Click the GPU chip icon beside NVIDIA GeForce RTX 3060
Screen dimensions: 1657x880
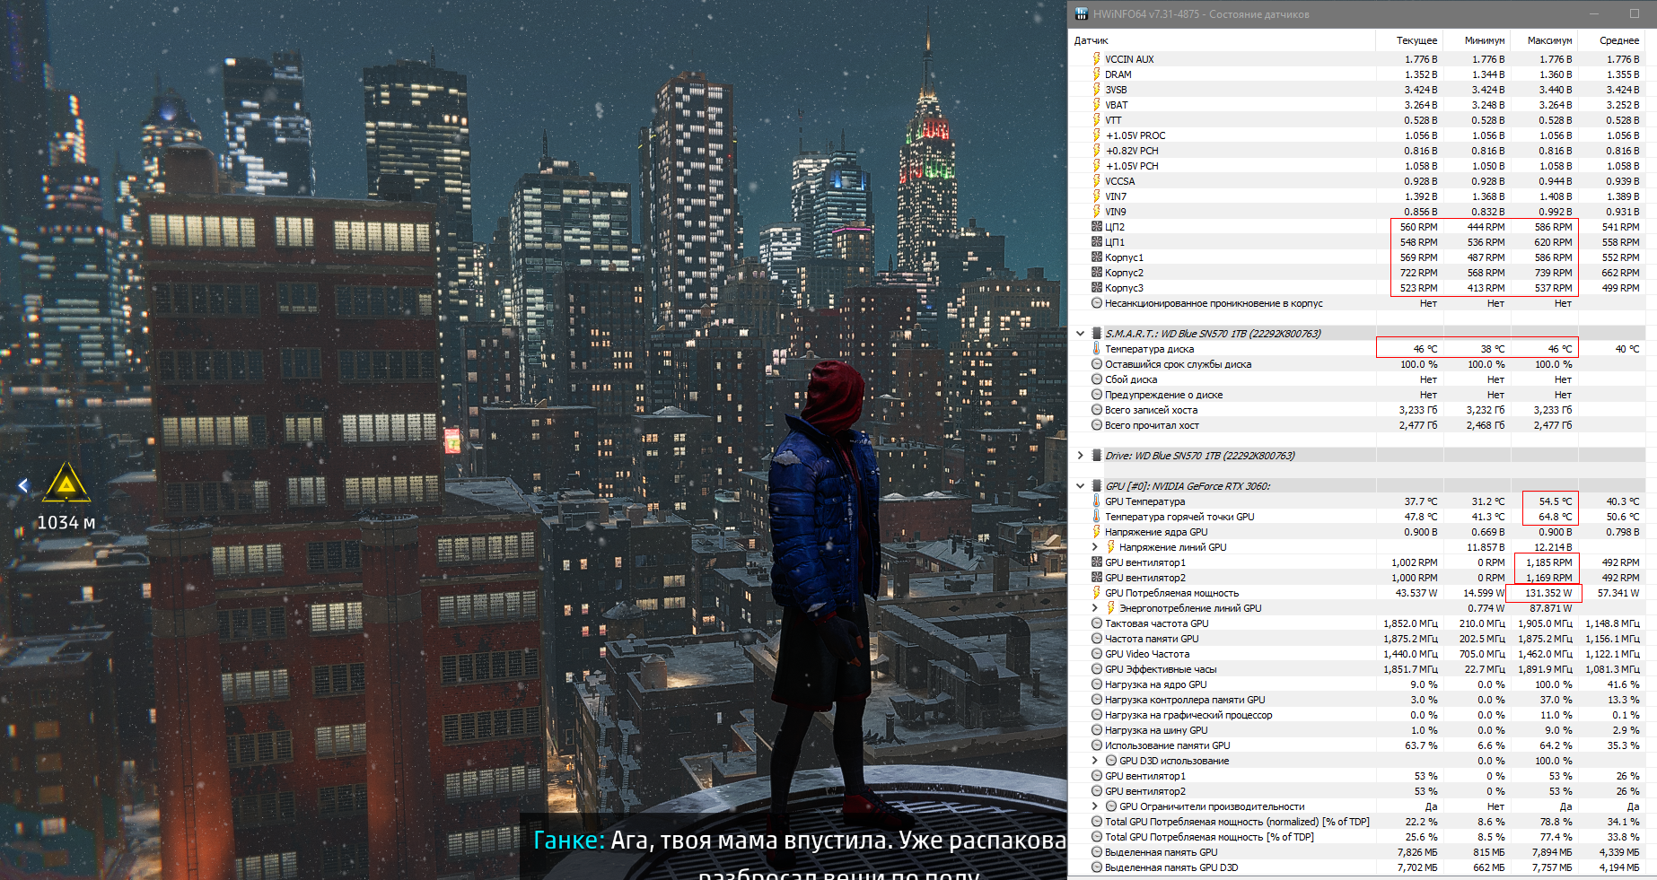coord(1096,486)
